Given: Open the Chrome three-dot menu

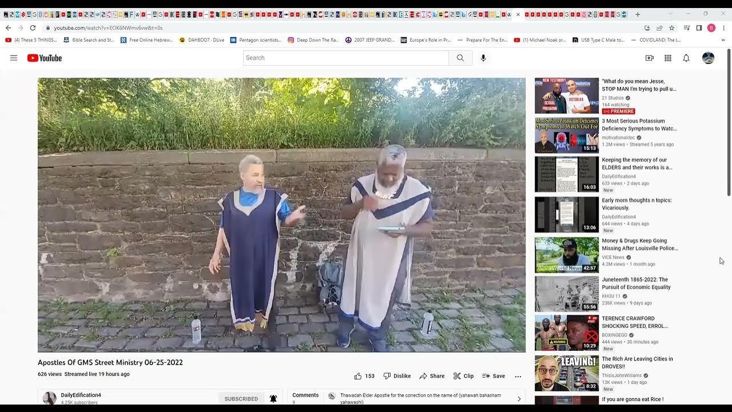Looking at the screenshot, I should click(x=723, y=27).
